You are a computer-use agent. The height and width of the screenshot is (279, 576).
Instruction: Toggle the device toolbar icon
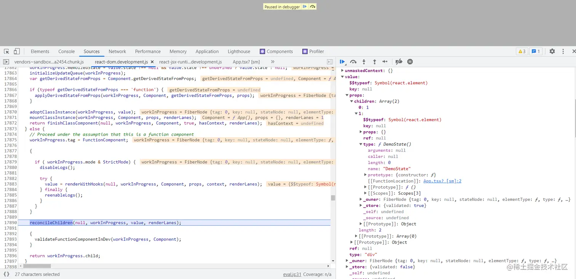coord(17,51)
